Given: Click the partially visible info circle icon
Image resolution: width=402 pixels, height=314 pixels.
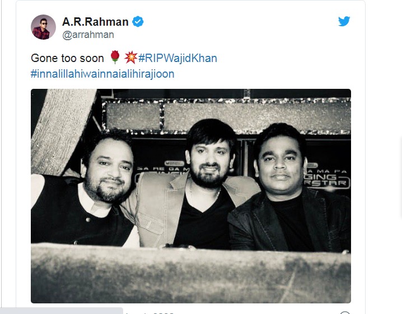Looking at the screenshot, I should (x=345, y=312).
